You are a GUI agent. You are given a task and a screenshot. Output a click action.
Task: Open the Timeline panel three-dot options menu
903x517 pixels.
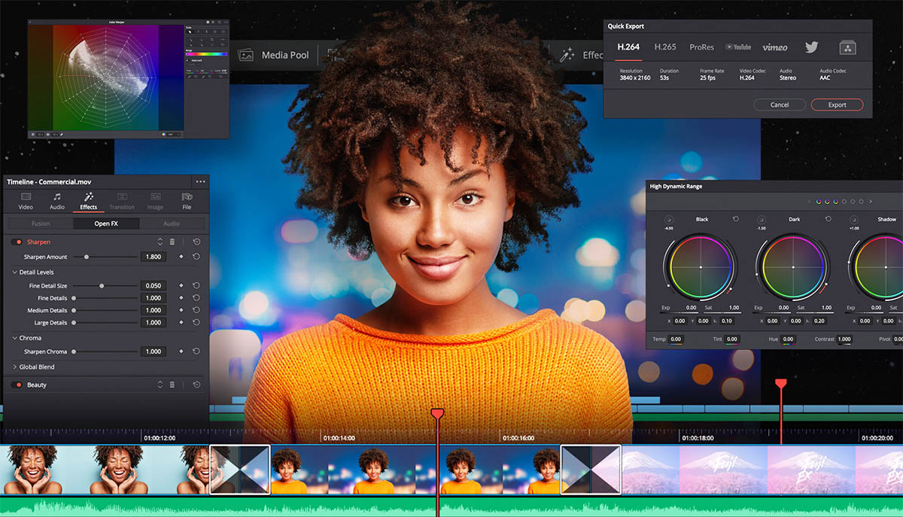coord(200,181)
